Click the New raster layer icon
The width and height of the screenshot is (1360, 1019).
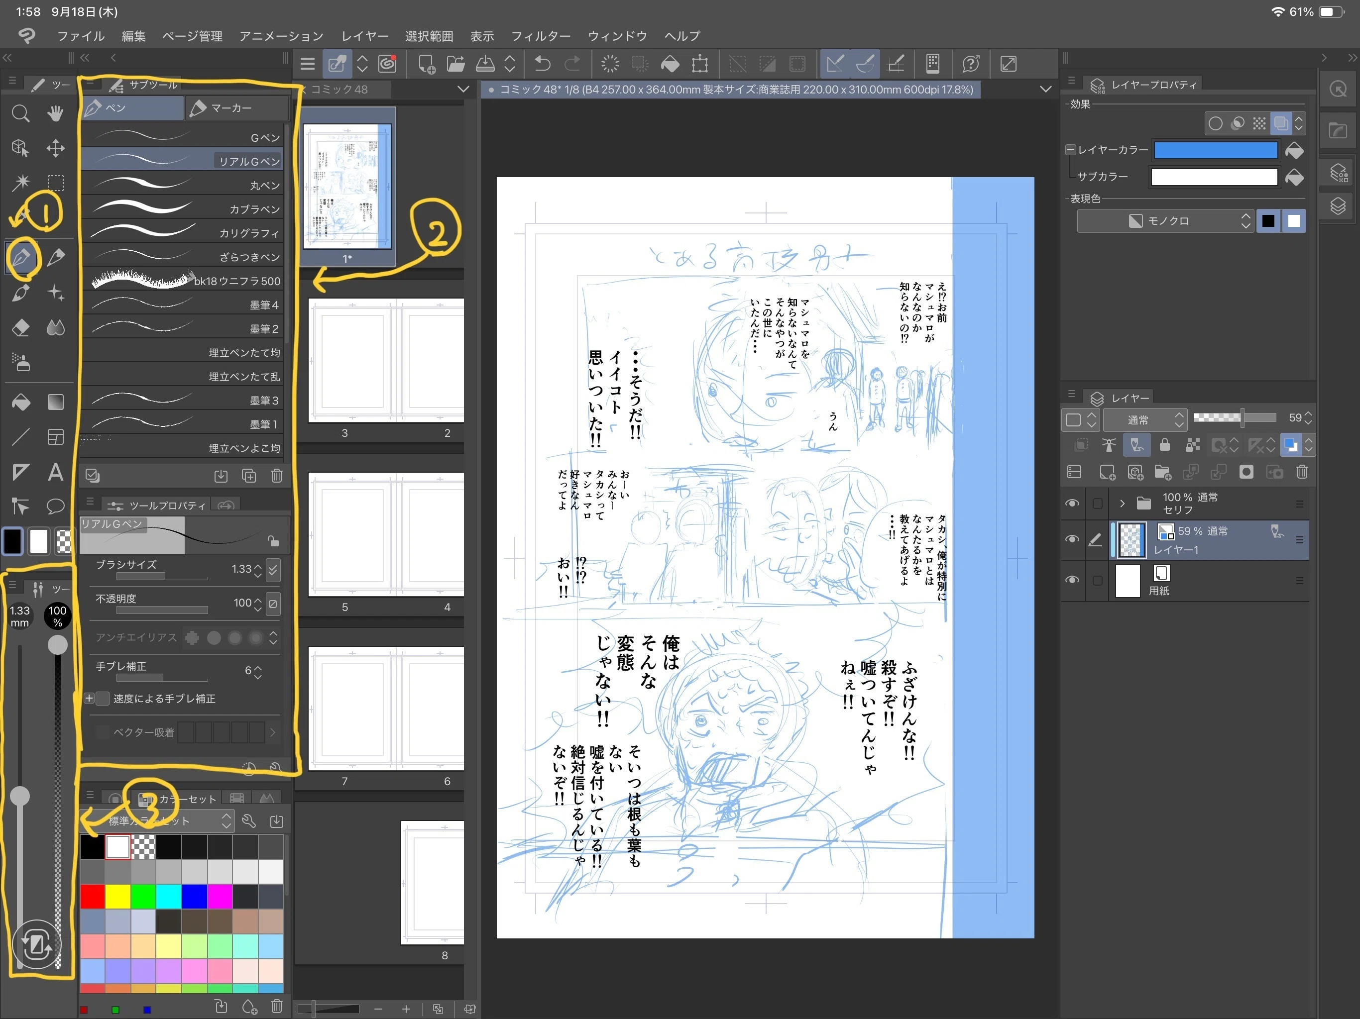pyautogui.click(x=1107, y=472)
